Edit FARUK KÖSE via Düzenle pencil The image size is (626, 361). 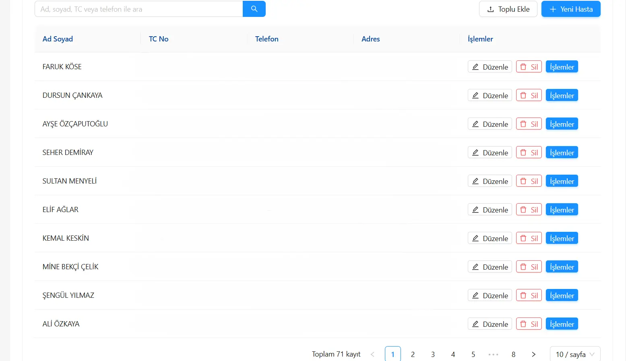(x=490, y=67)
